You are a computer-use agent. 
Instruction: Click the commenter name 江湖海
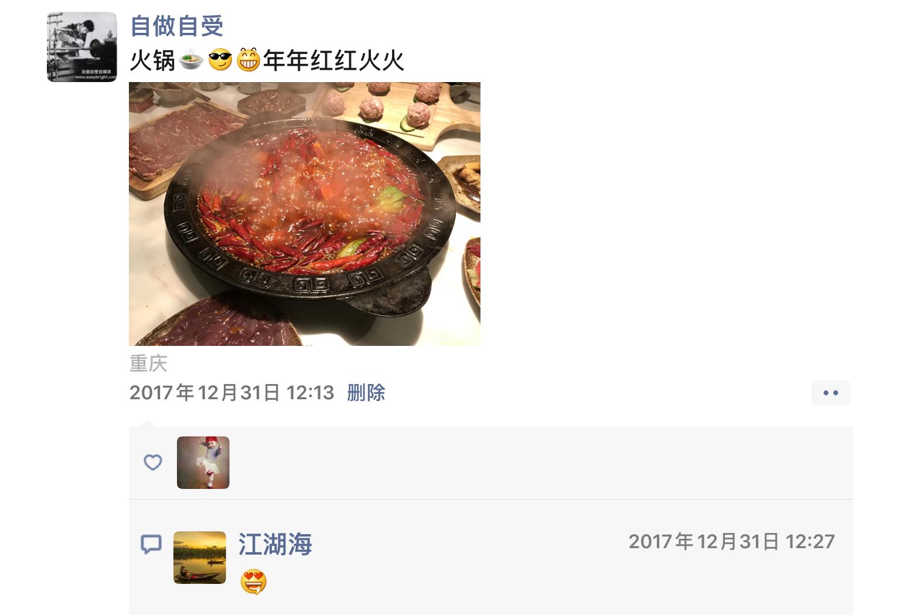275,544
